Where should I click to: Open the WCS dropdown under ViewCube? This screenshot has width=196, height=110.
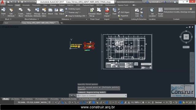tap(186, 47)
